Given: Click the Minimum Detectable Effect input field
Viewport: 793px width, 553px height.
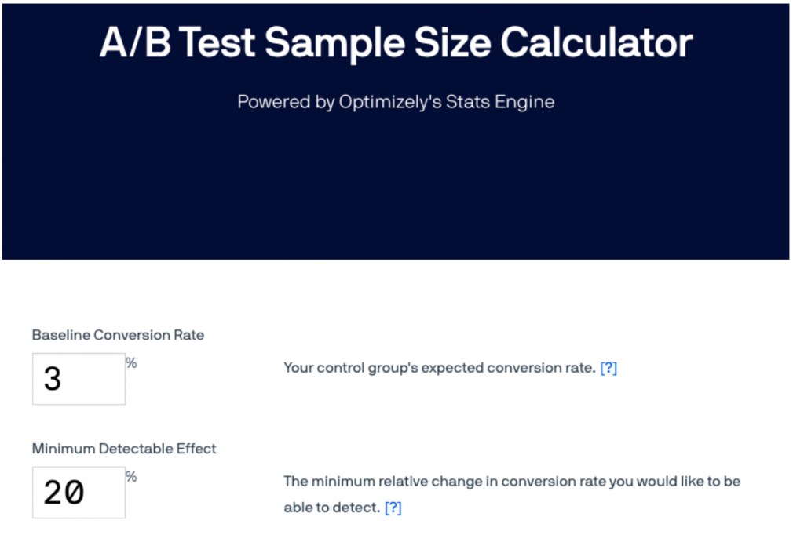Looking at the screenshot, I should coord(79,493).
